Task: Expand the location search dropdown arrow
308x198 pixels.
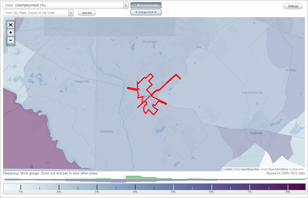Action: coord(71,13)
